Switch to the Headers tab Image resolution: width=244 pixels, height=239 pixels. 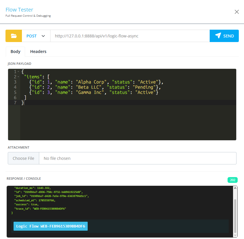[x=38, y=52]
